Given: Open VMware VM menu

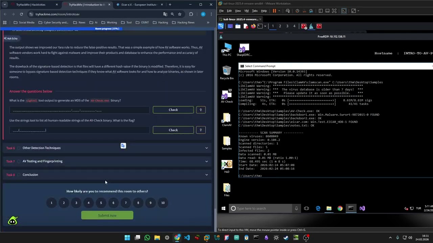Looking at the screenshot, I should (x=246, y=11).
